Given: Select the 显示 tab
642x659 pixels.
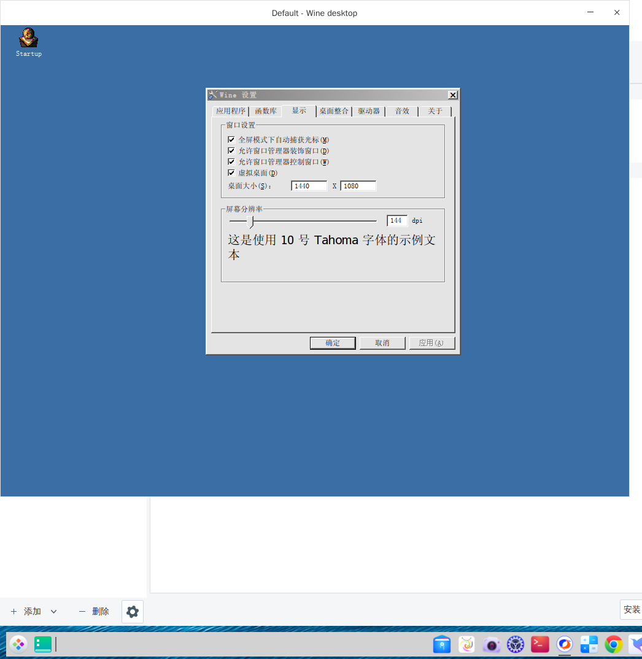Looking at the screenshot, I should tap(299, 110).
